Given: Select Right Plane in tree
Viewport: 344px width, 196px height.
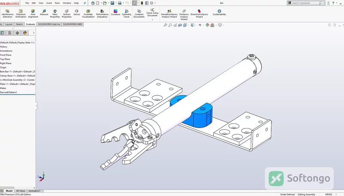Looking at the screenshot, I should pyautogui.click(x=6, y=63).
